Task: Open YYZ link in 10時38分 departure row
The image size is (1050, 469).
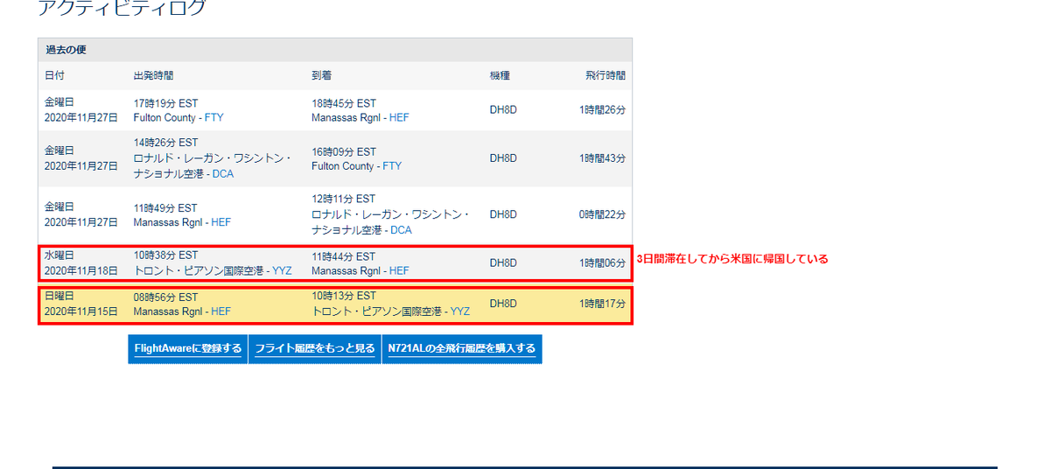Action: pyautogui.click(x=282, y=270)
